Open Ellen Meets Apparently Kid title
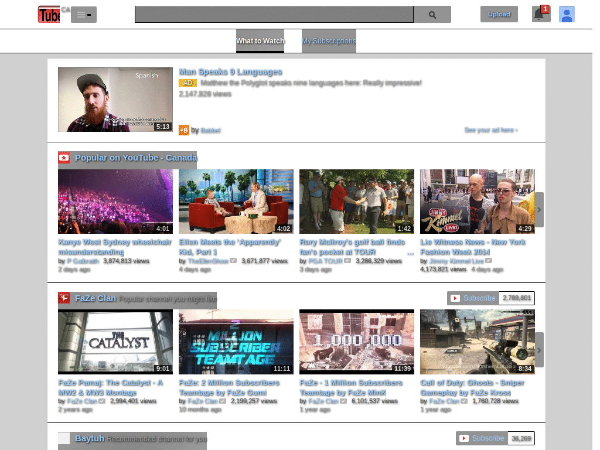 tap(230, 247)
